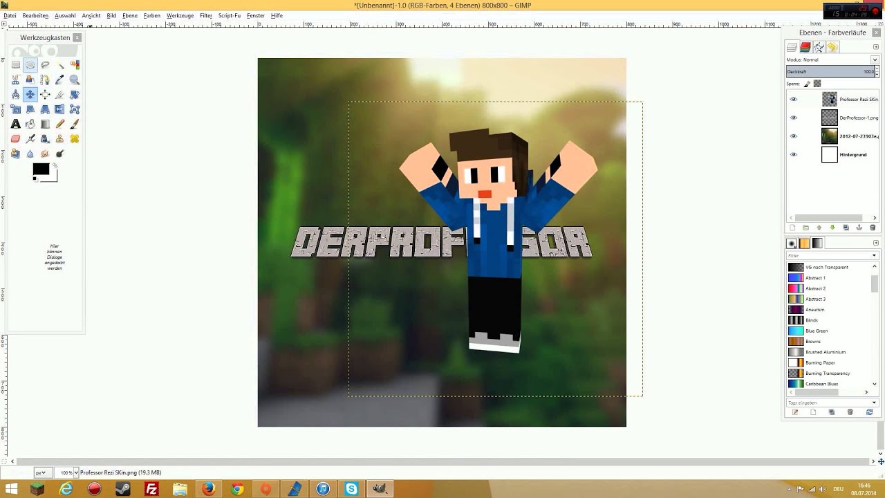Select the Move tool
This screenshot has width=885, height=498.
click(30, 94)
